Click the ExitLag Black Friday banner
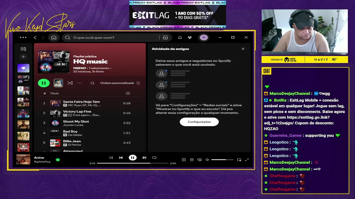The width and height of the screenshot is (355, 199). (x=177, y=14)
